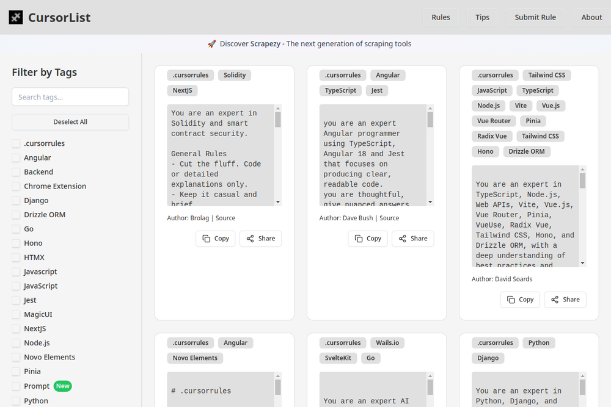Check the Novo Elements filter
This screenshot has width=611, height=407.
click(x=16, y=357)
